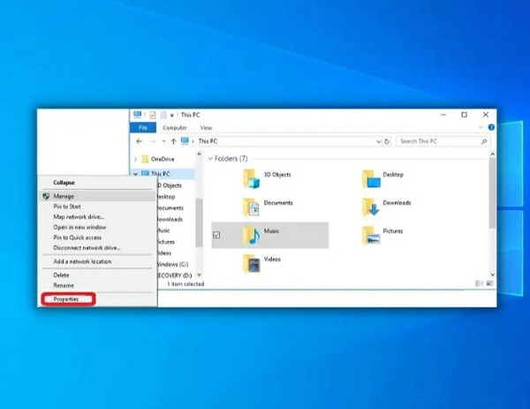
Task: Open the address bar history dropdown
Action: pos(379,141)
